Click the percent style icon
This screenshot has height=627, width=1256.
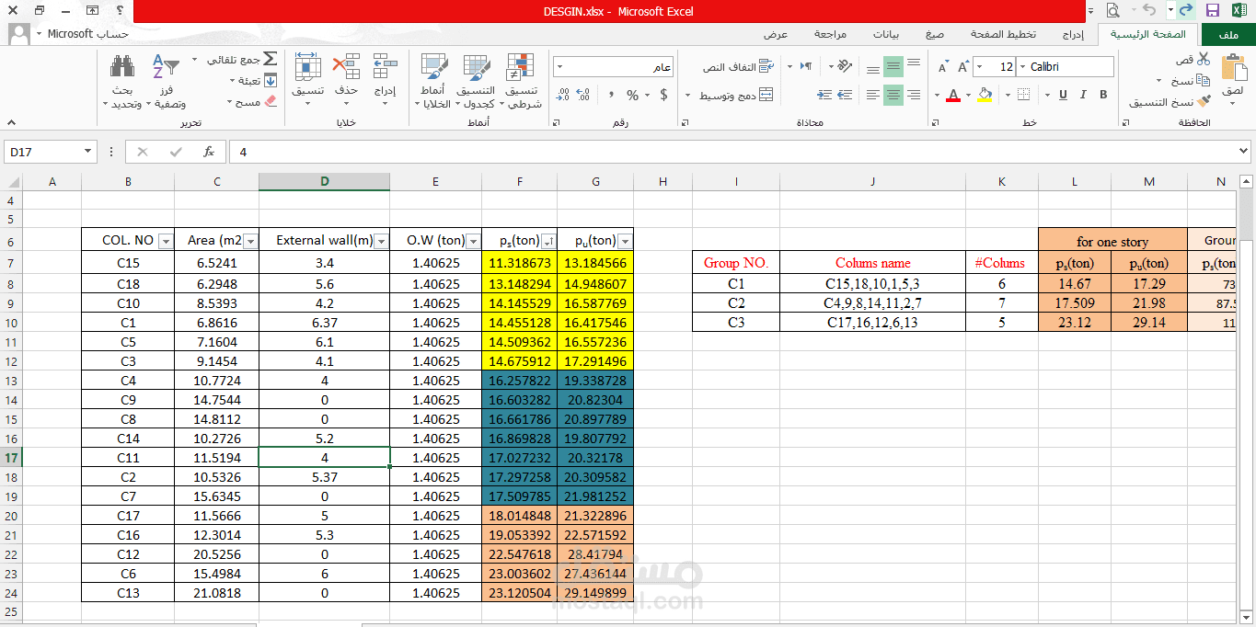pyautogui.click(x=632, y=95)
